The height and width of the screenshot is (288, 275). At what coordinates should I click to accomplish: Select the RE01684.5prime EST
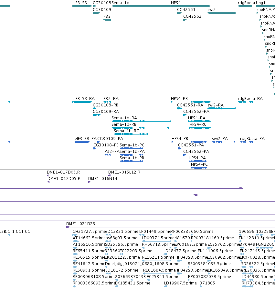(157, 273)
